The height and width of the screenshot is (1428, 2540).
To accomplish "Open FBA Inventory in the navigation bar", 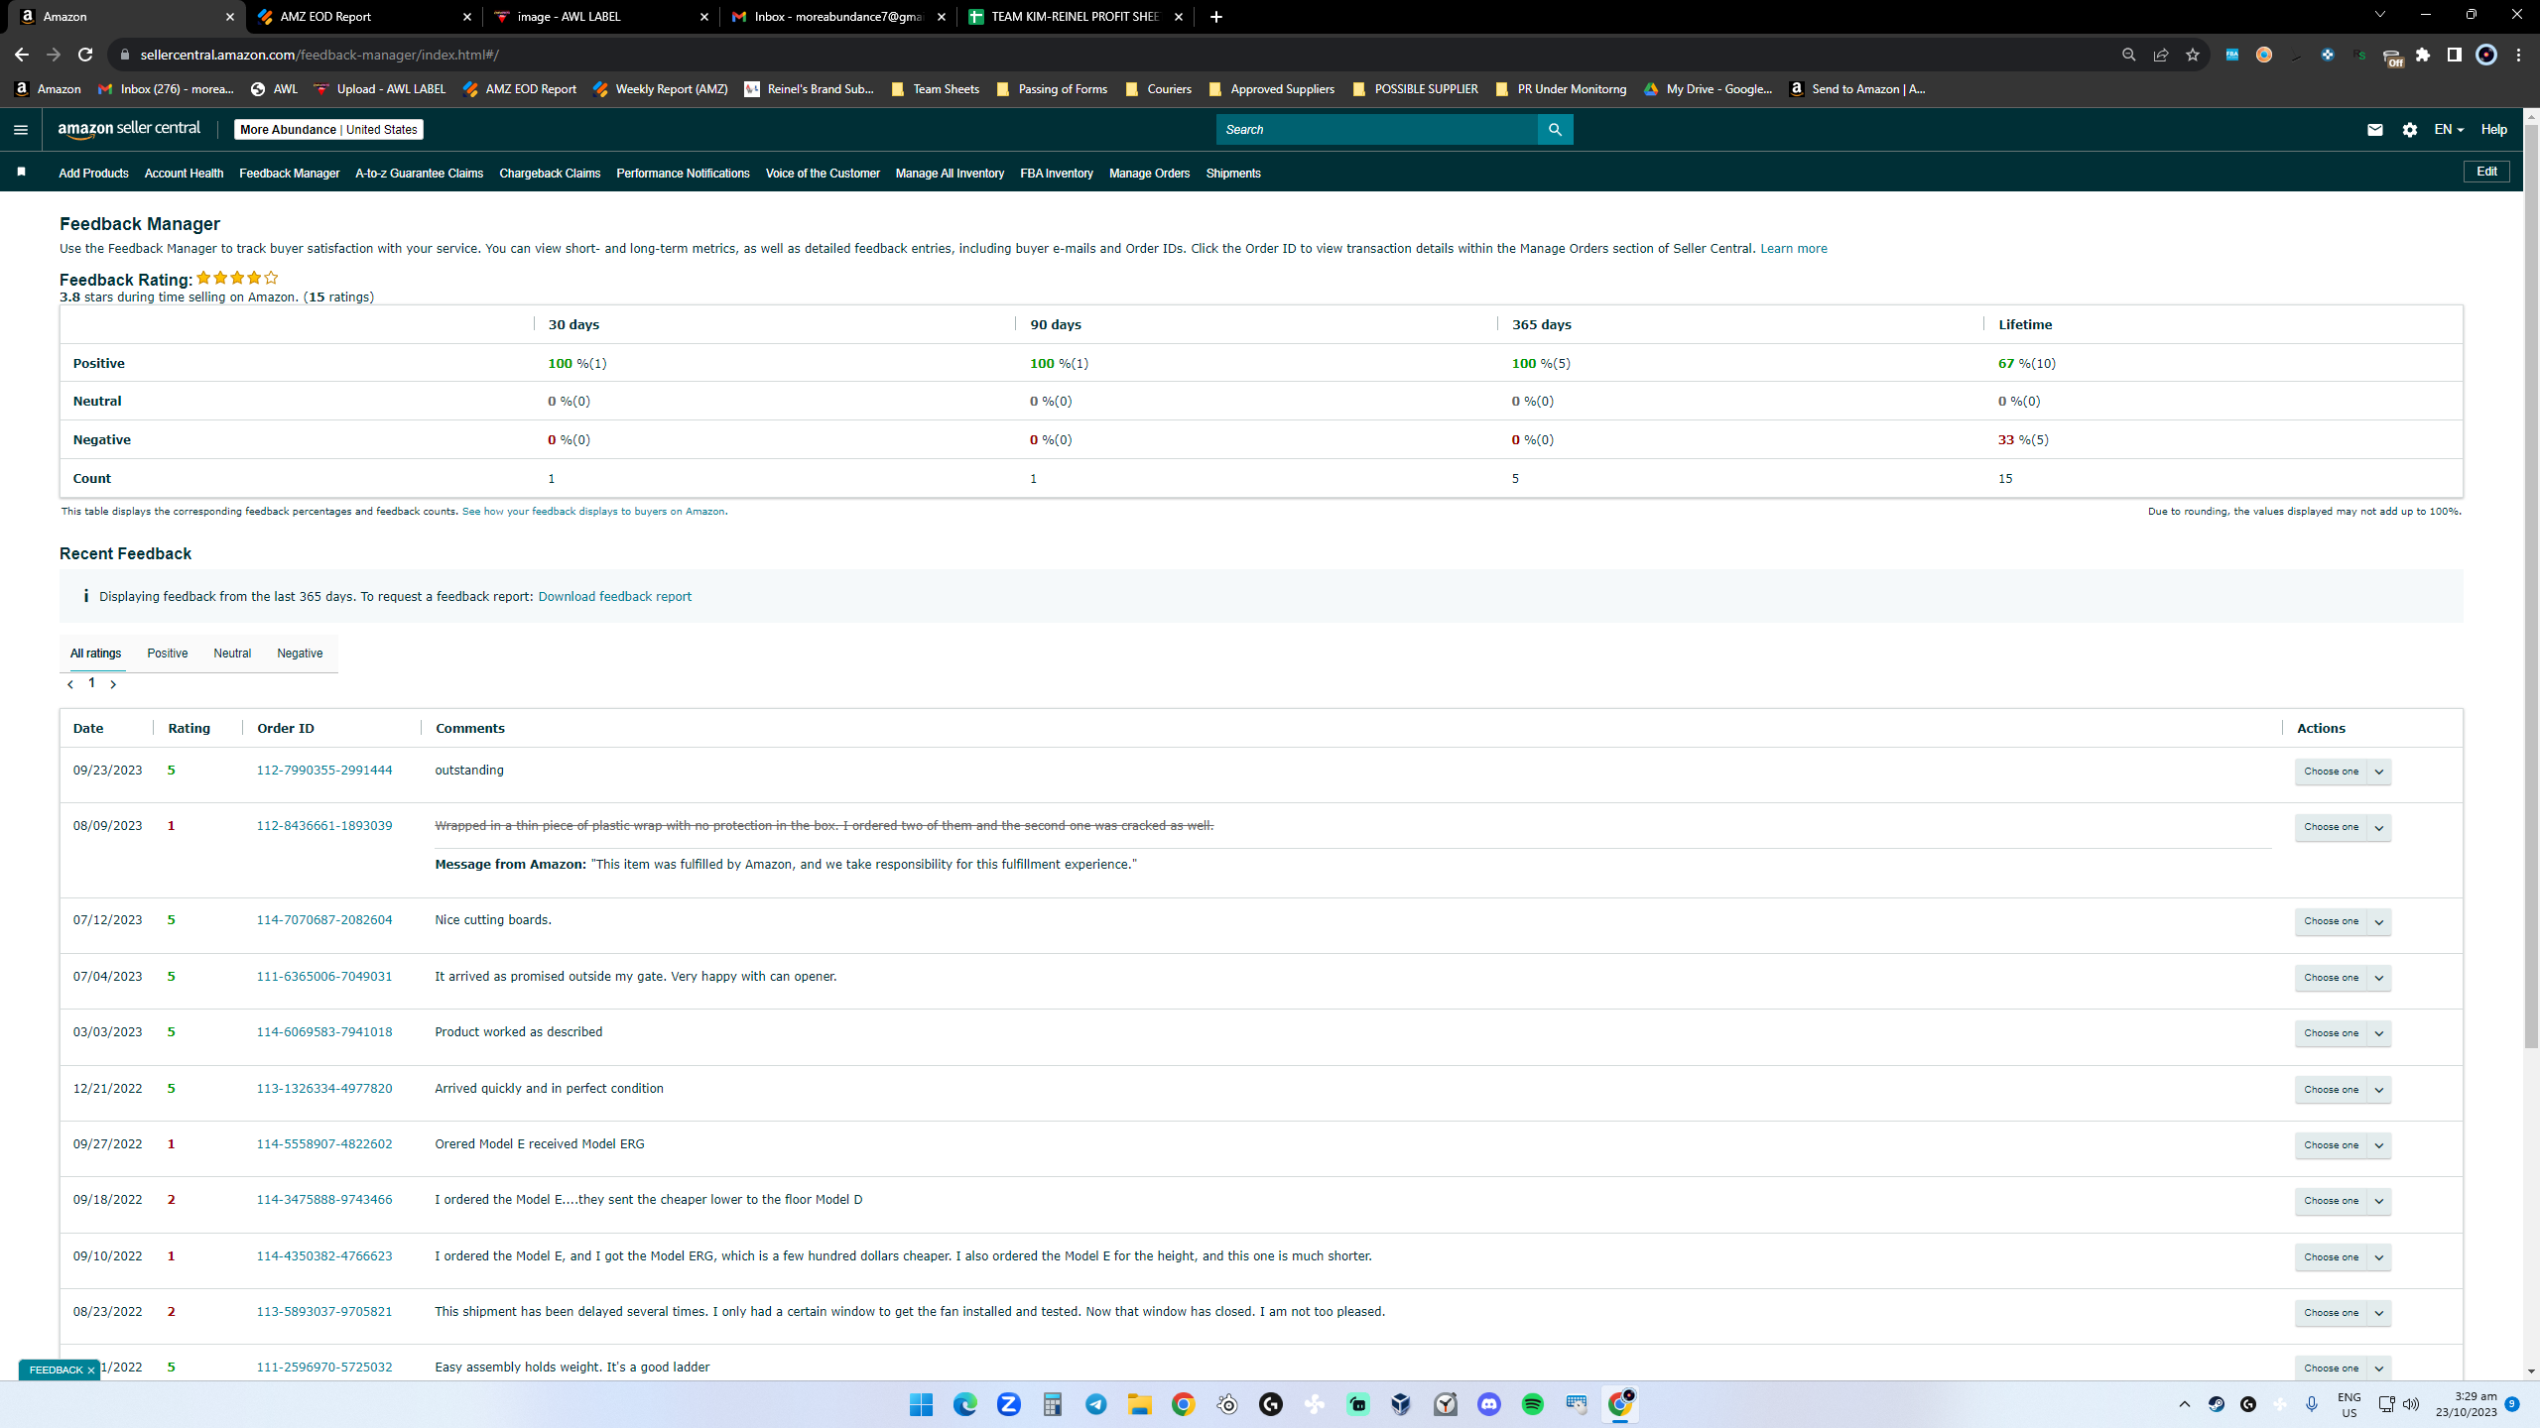I will (1057, 174).
